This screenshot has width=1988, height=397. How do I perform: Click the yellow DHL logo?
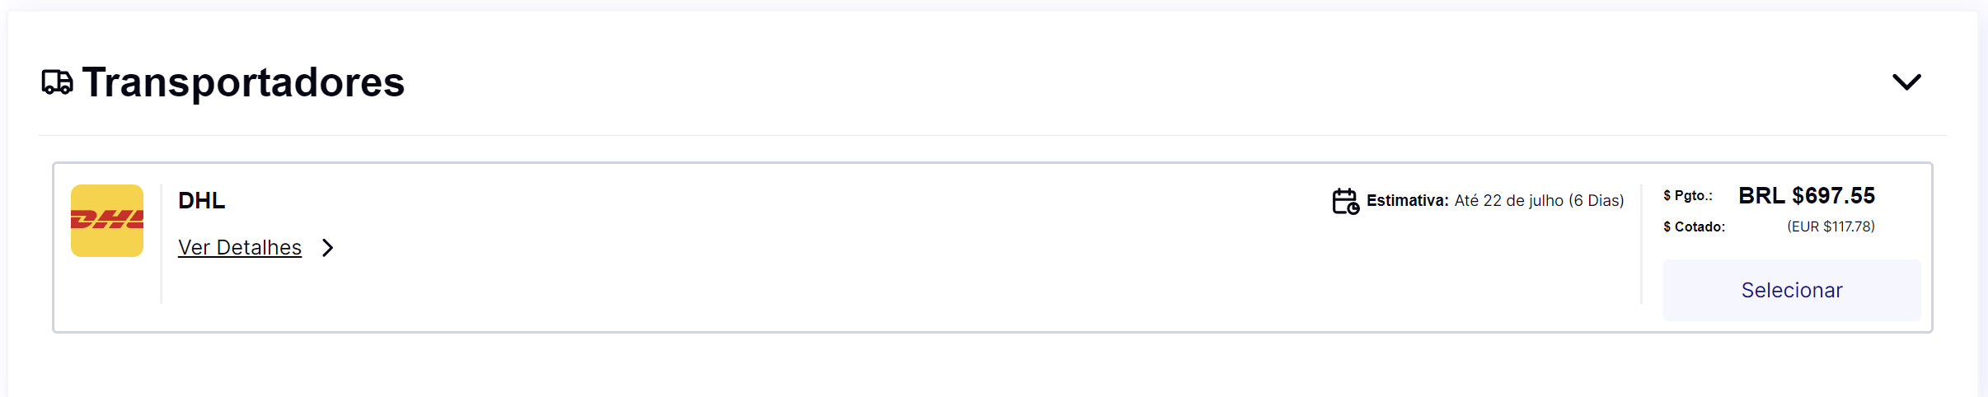coord(107,220)
